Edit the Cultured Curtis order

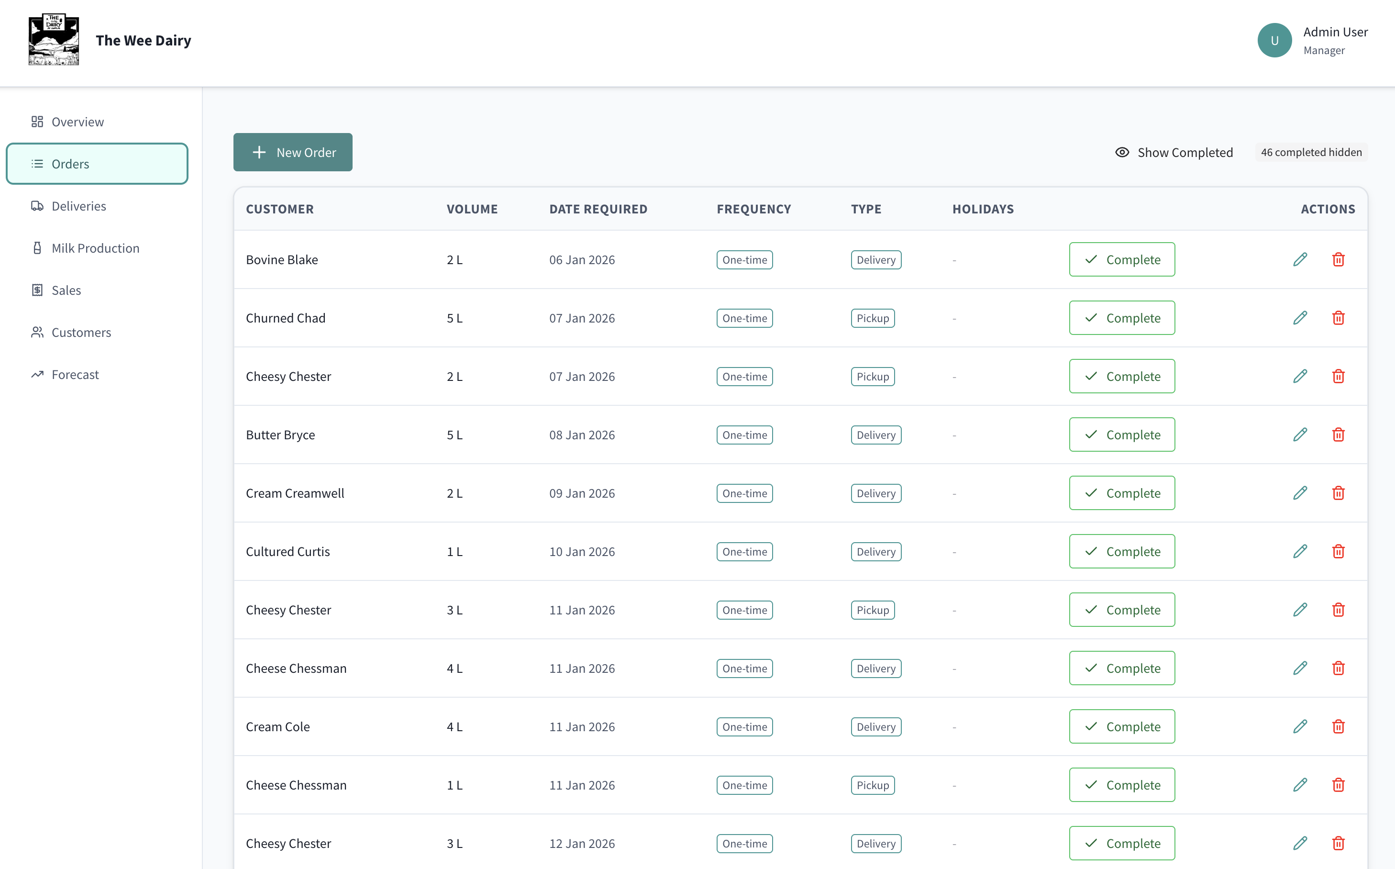(x=1300, y=551)
